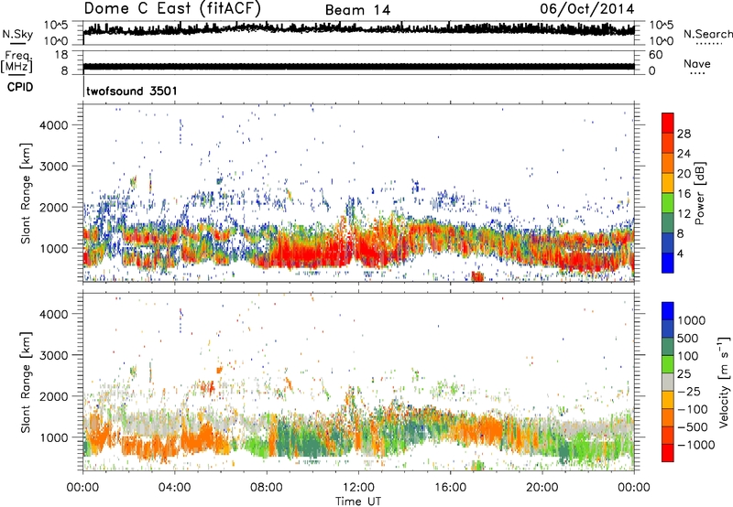Screen dimensions: 733x507
Task: Click the 'CPID' row label
Action: (20, 87)
